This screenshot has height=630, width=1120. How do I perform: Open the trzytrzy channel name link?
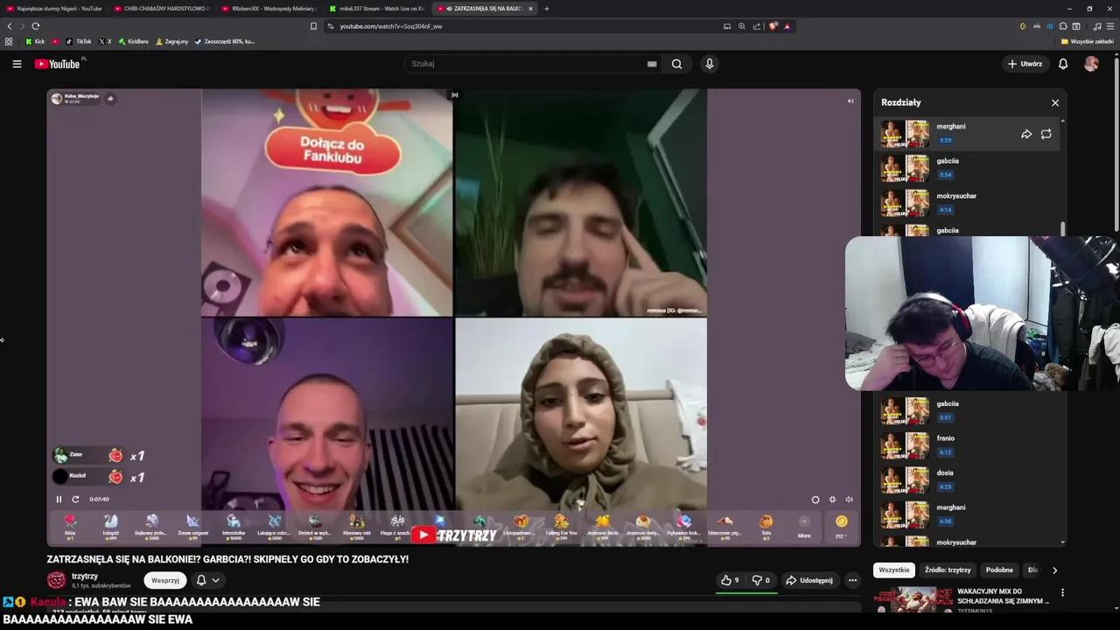[x=85, y=577]
